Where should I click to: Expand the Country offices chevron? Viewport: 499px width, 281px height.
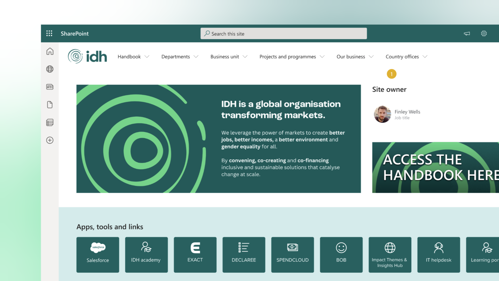(x=425, y=57)
